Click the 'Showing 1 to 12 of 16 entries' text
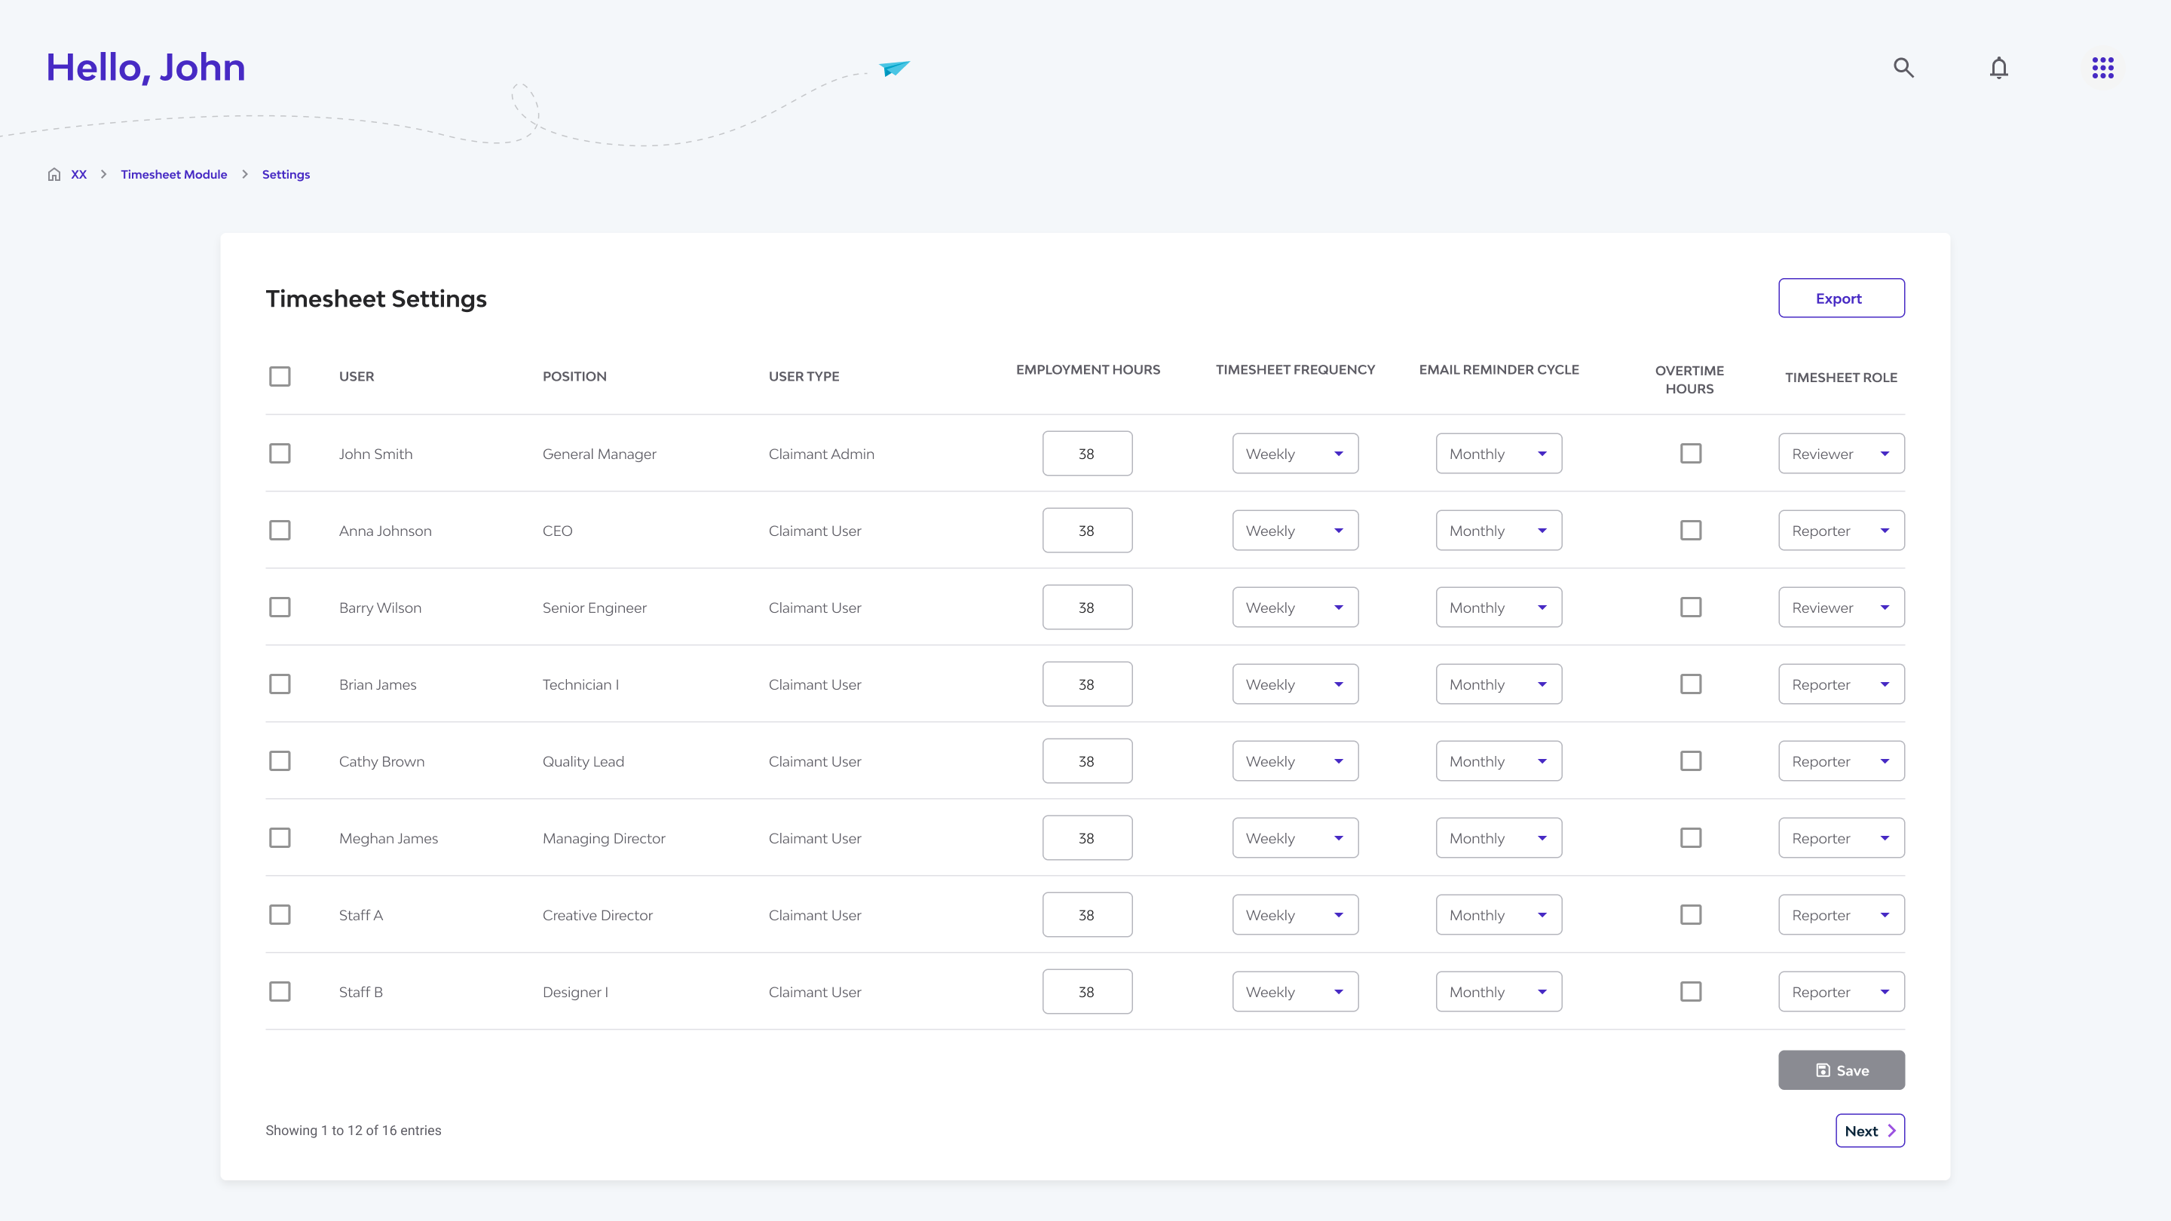 [x=353, y=1131]
